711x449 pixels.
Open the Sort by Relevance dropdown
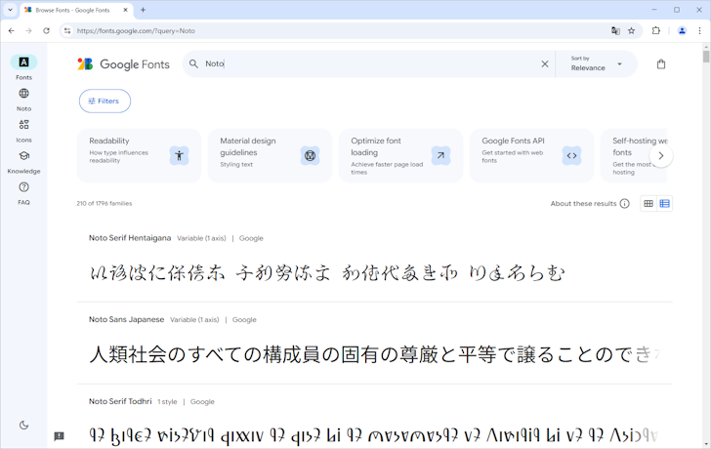coord(597,63)
